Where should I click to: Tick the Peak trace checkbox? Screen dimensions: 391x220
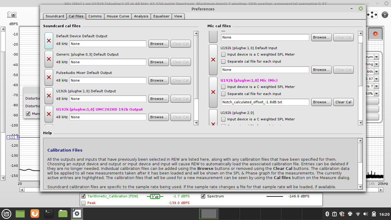83,203
